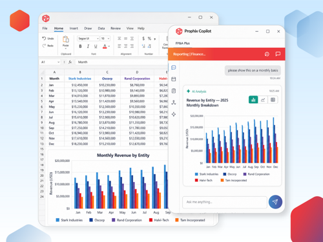Click the currency dollar format icon

[x=143, y=39]
